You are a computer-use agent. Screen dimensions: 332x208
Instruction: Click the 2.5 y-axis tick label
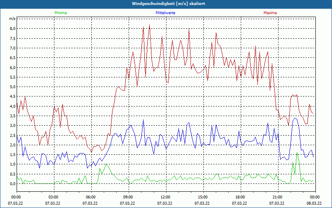tap(12, 135)
